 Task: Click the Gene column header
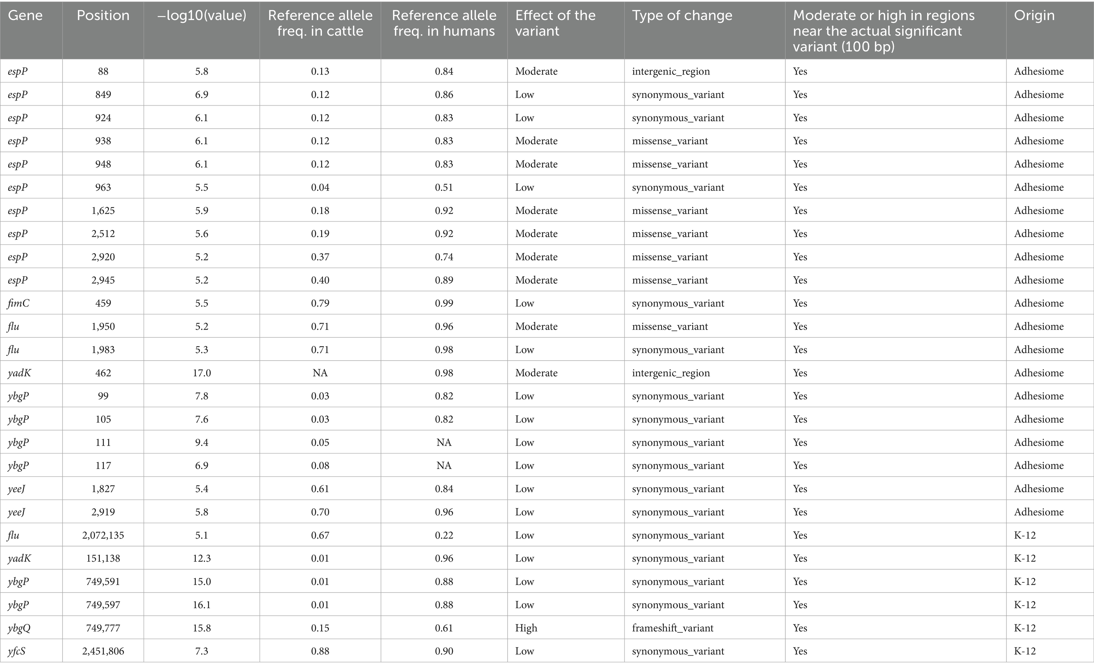(x=25, y=15)
